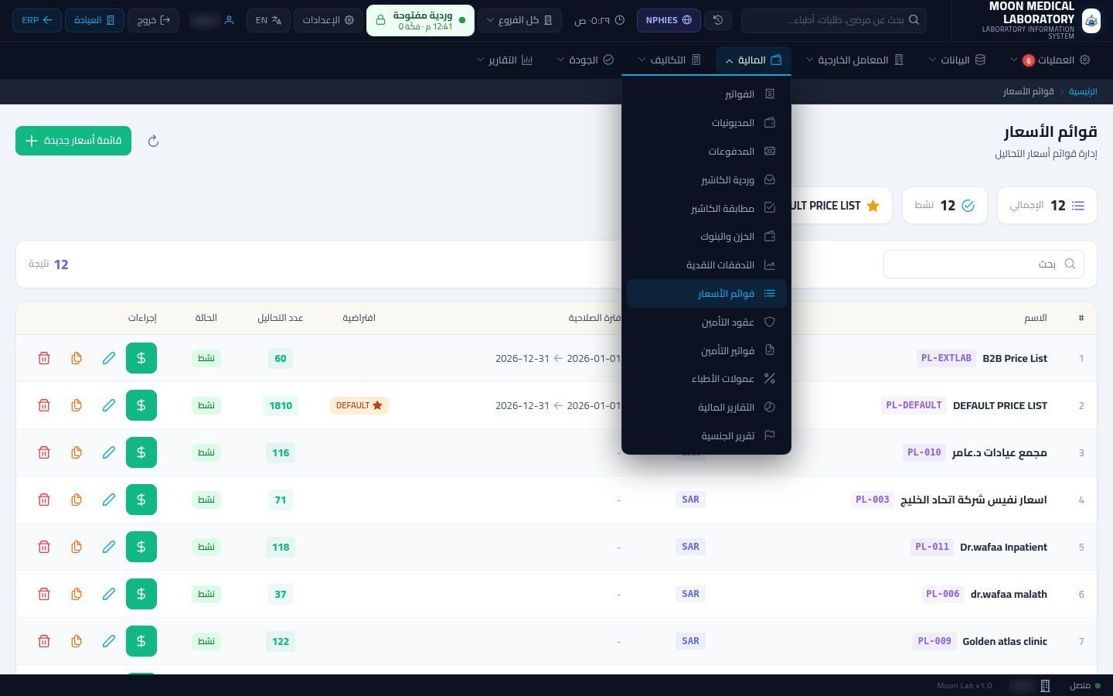The width and height of the screenshot is (1113, 696).
Task: Expand the البيانات navigation menu
Action: [958, 60]
